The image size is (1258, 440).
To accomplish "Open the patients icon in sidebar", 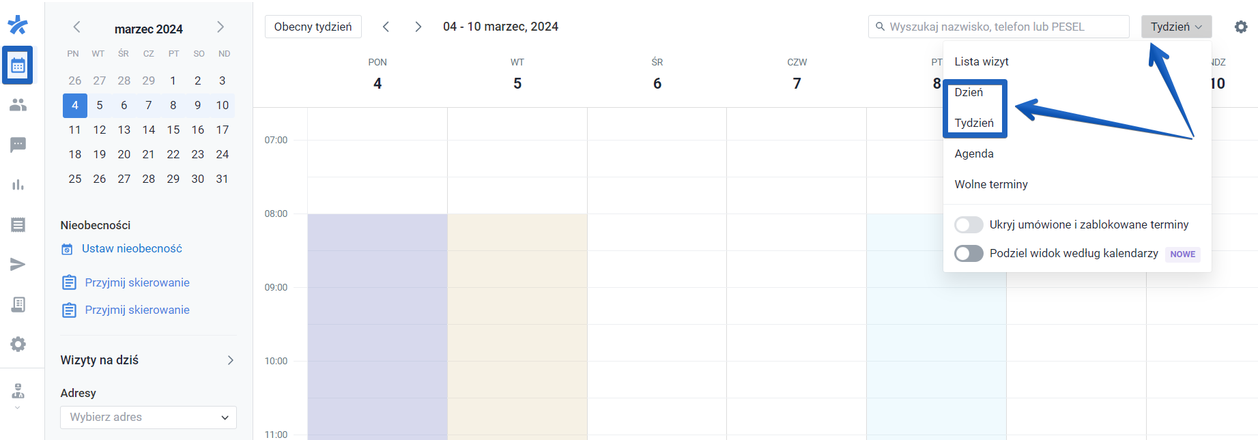I will pos(18,105).
